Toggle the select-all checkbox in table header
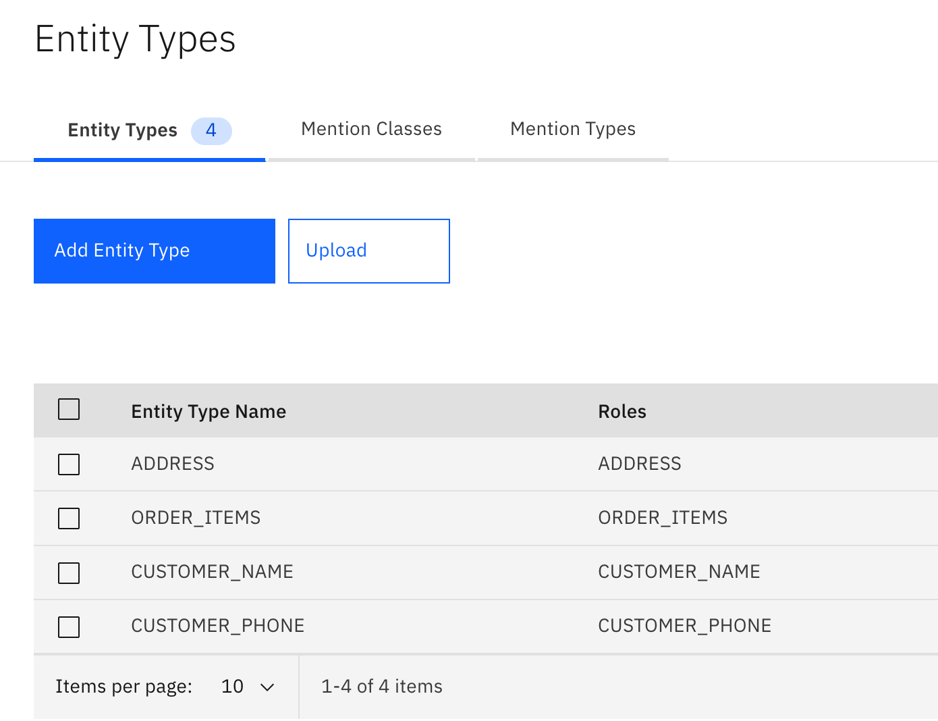The height and width of the screenshot is (721, 938). 69,409
